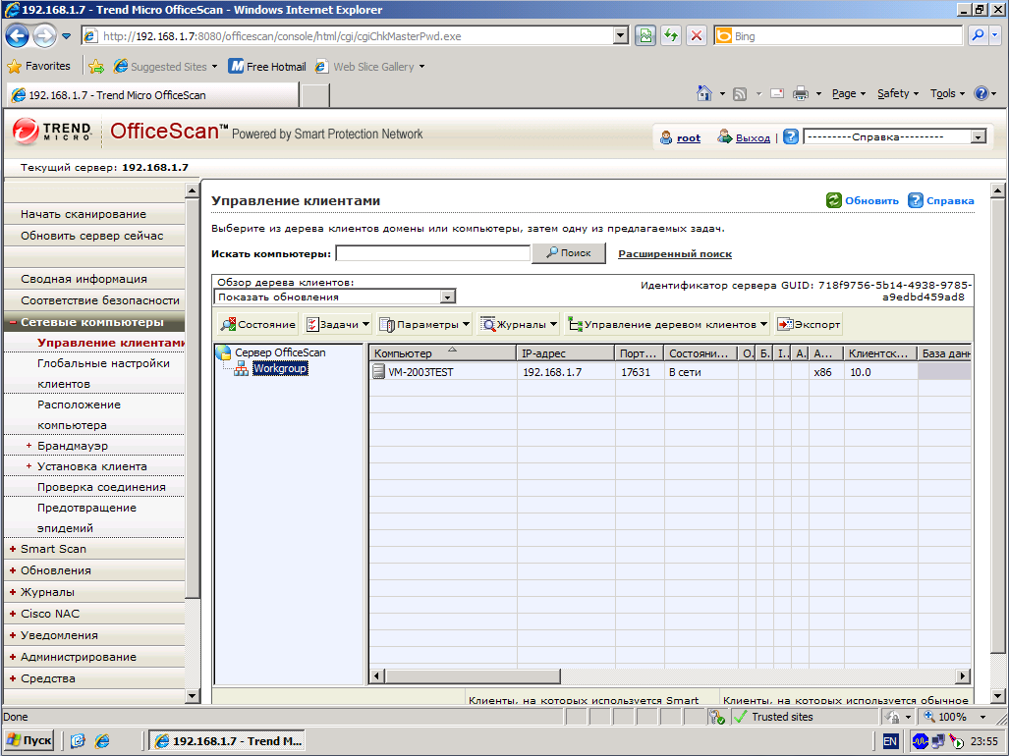This screenshot has width=1009, height=756.
Task: Click the Stop loading red X icon
Action: pos(697,36)
